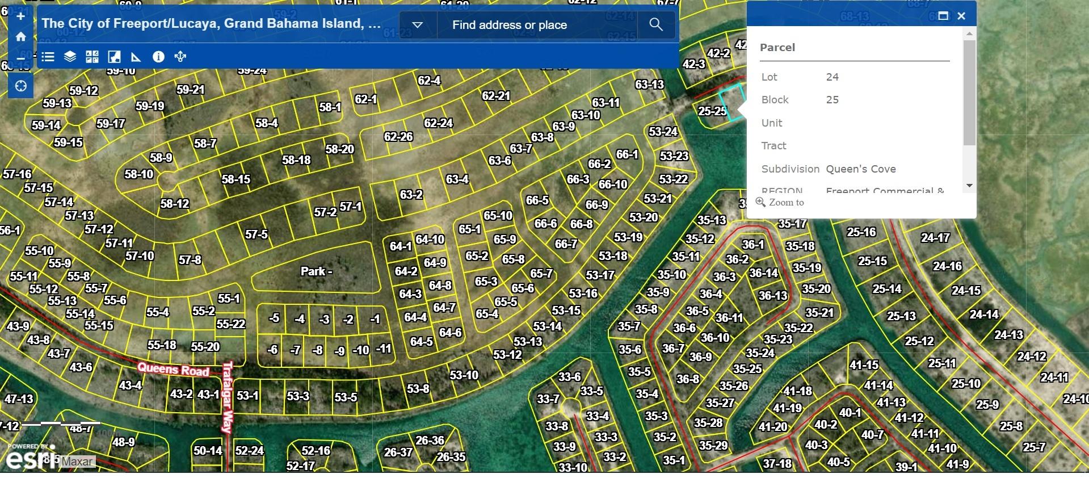The width and height of the screenshot is (1089, 478).
Task: Maximize the Parcel popup window
Action: tap(943, 16)
